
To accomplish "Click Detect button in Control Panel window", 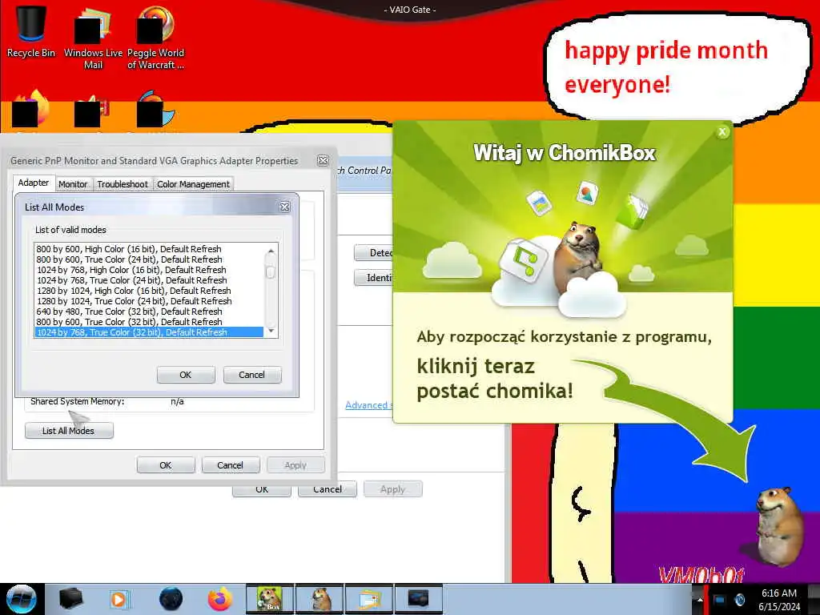I will pos(373,253).
